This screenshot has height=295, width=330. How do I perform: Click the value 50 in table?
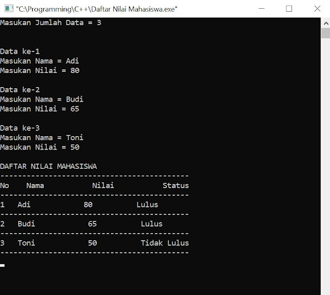[x=92, y=243]
